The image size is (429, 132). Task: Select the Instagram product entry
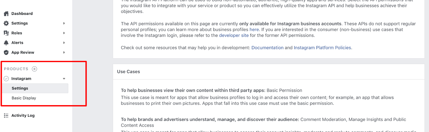(21, 79)
